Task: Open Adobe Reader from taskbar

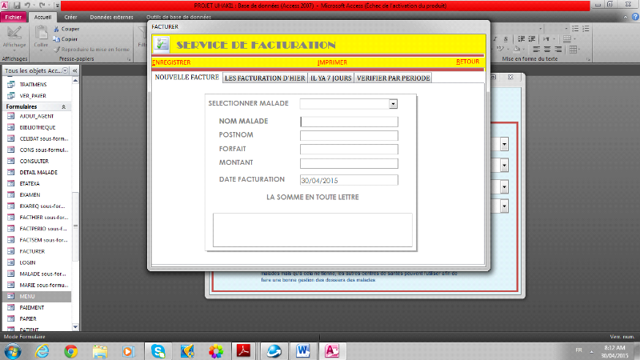Action: click(244, 351)
